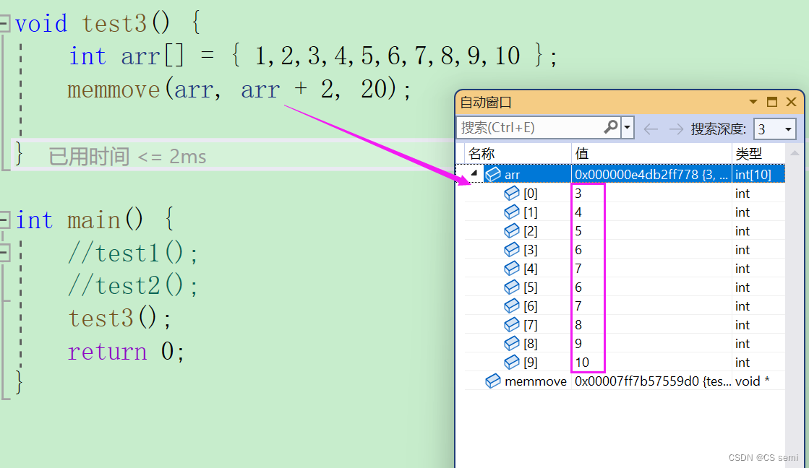Click the memmove call in code

click(114, 90)
